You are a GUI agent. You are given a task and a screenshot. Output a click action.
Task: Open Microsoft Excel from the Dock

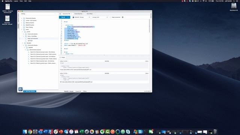click(x=82, y=132)
